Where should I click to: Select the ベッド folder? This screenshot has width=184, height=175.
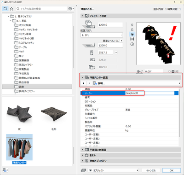tap(19, 52)
